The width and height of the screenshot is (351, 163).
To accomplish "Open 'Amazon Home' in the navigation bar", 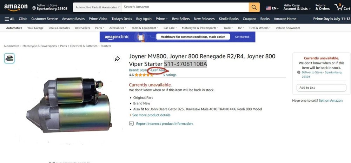I will click(x=285, y=19).
